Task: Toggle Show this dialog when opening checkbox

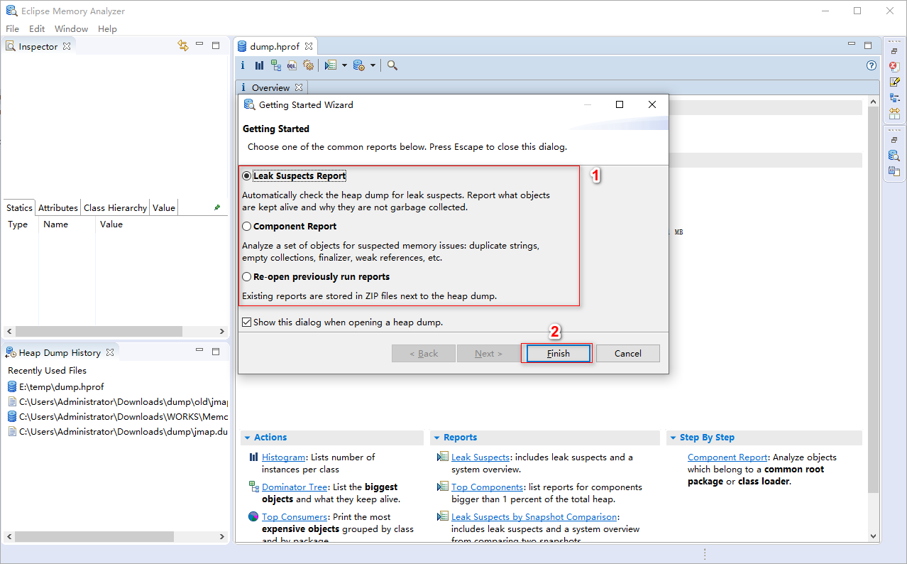Action: tap(247, 322)
